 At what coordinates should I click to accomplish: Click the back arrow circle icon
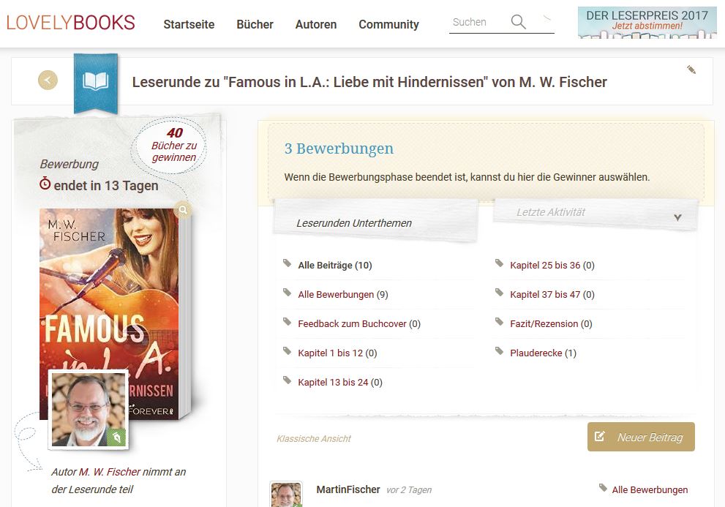coord(48,80)
